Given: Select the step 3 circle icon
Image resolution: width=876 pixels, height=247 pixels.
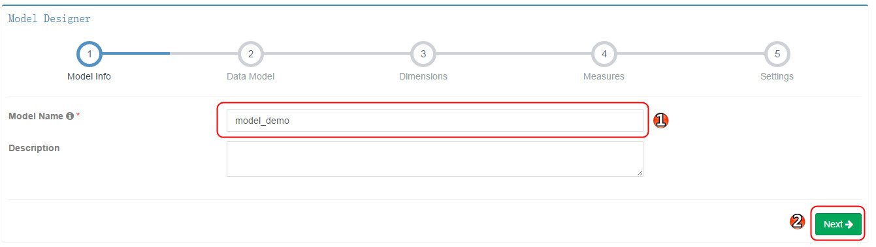Looking at the screenshot, I should pos(423,54).
